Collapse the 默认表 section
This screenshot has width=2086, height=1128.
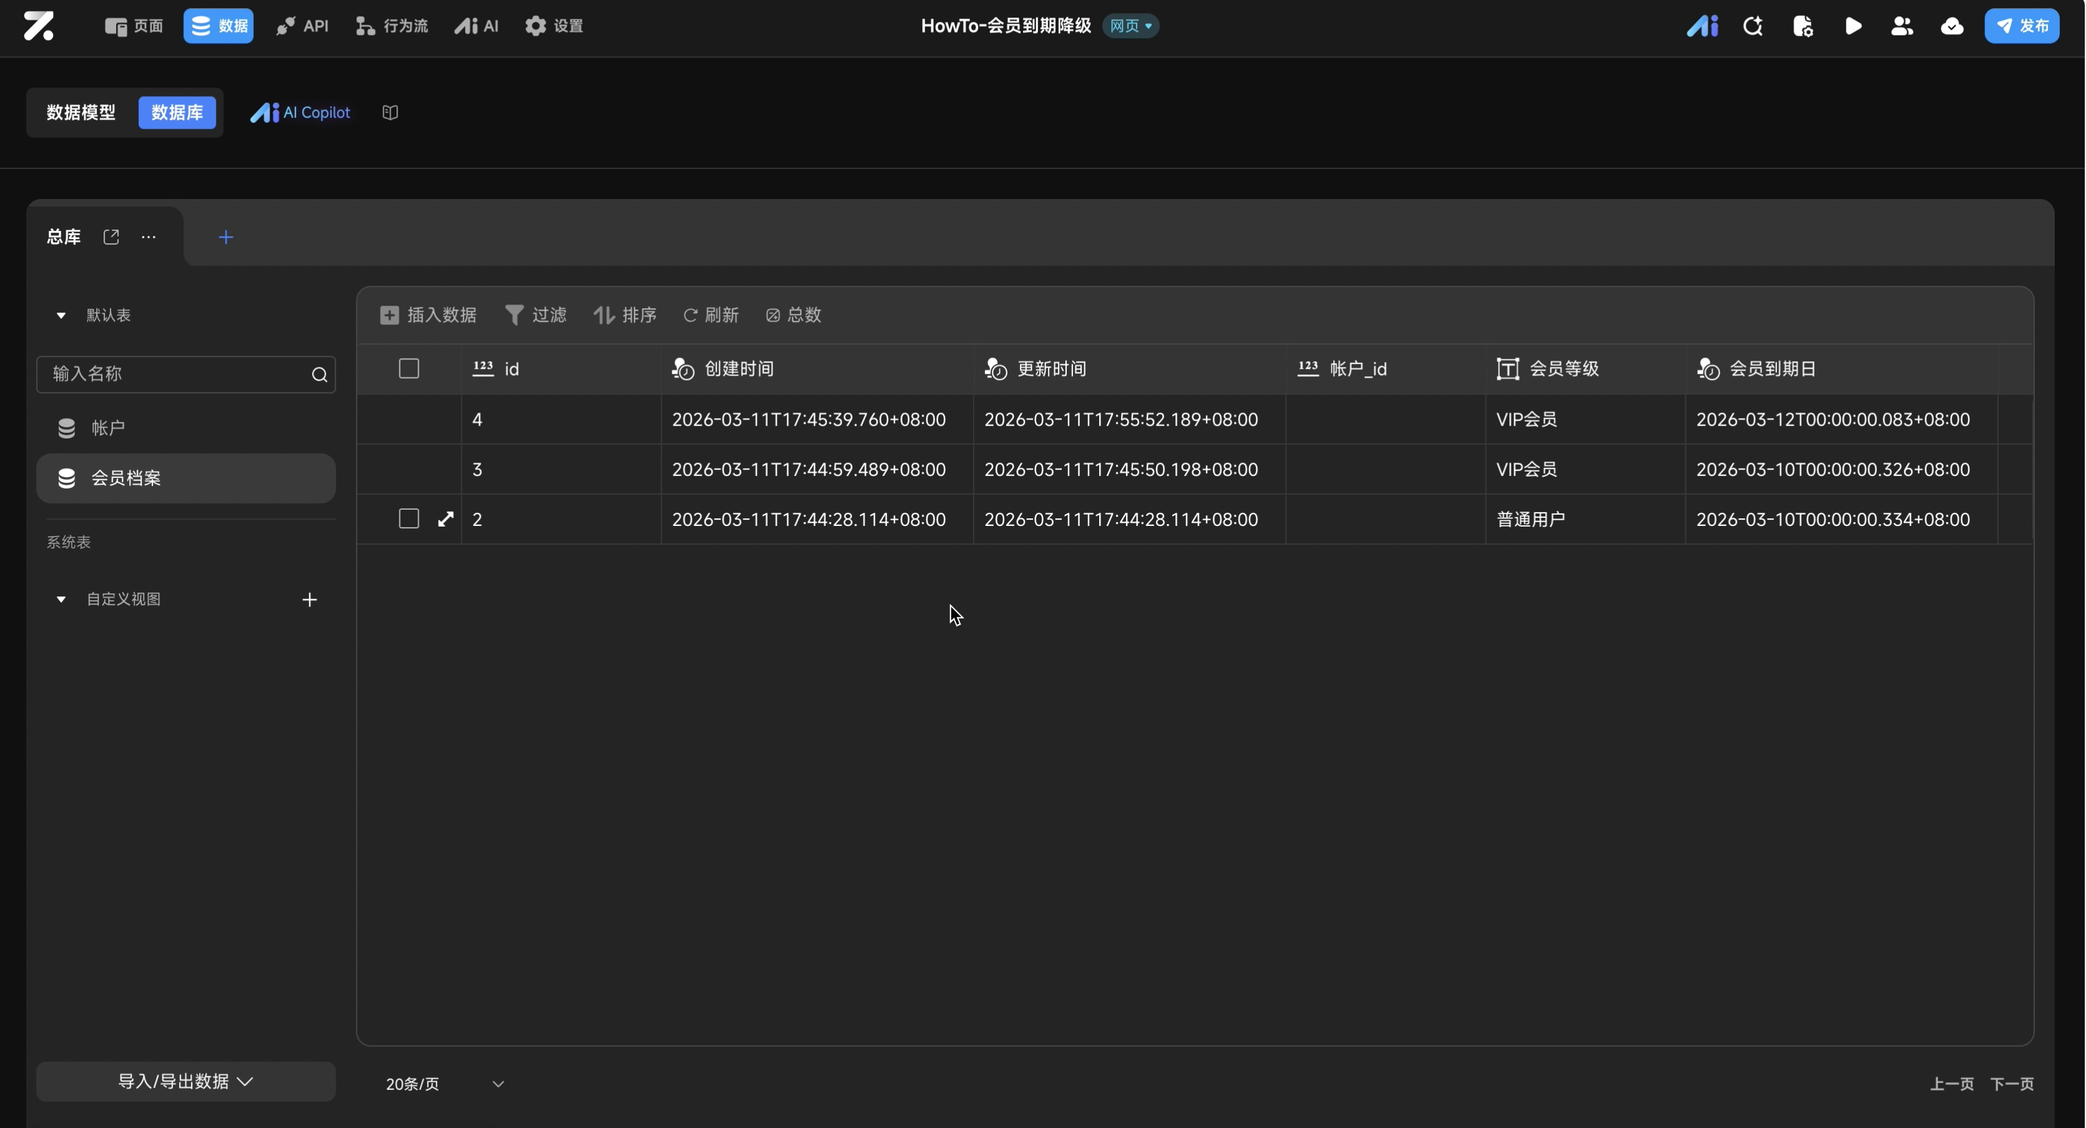61,315
